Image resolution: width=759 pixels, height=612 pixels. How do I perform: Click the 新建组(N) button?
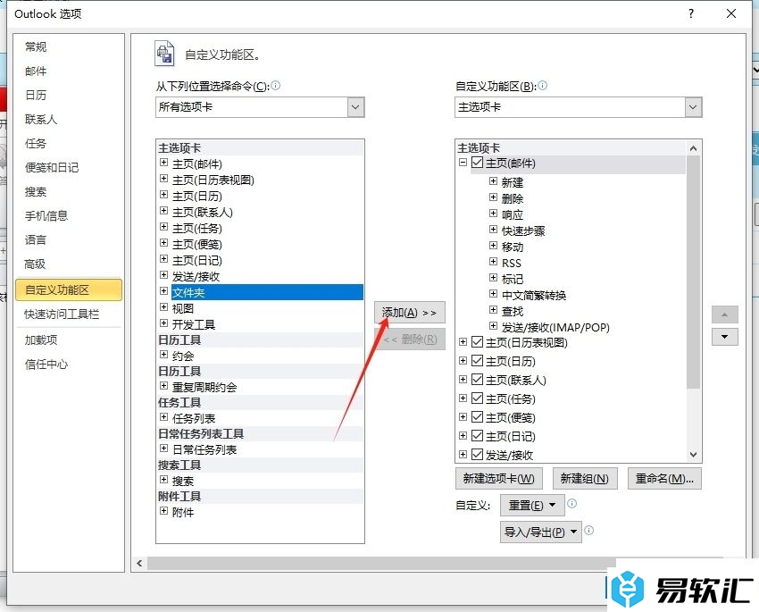(585, 479)
